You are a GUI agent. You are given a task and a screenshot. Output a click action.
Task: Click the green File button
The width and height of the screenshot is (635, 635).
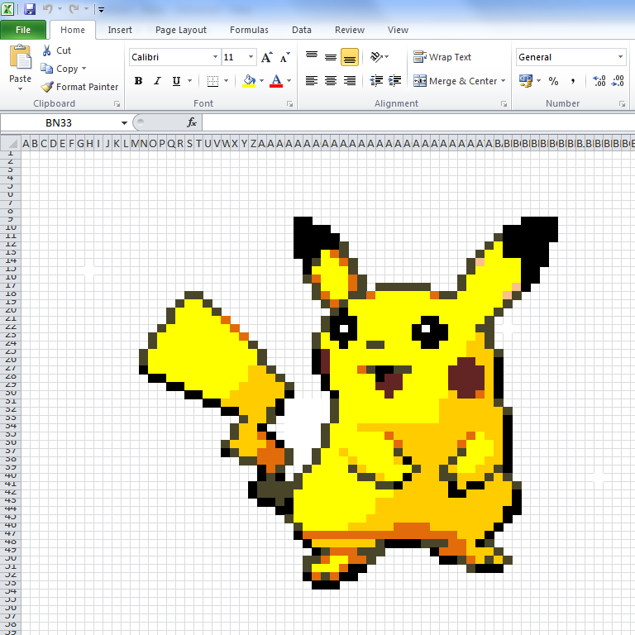[23, 30]
